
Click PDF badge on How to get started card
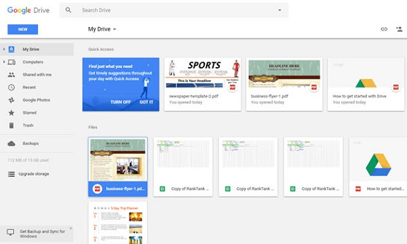click(x=395, y=87)
